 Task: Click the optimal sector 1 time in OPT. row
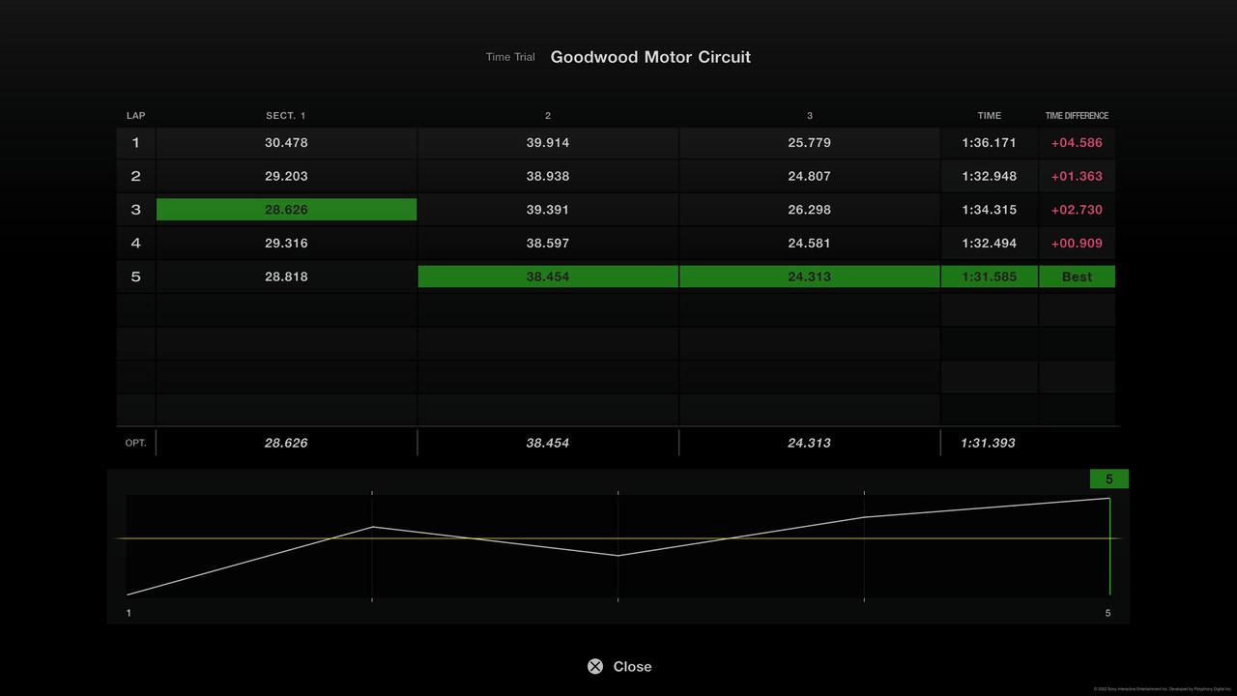point(286,443)
